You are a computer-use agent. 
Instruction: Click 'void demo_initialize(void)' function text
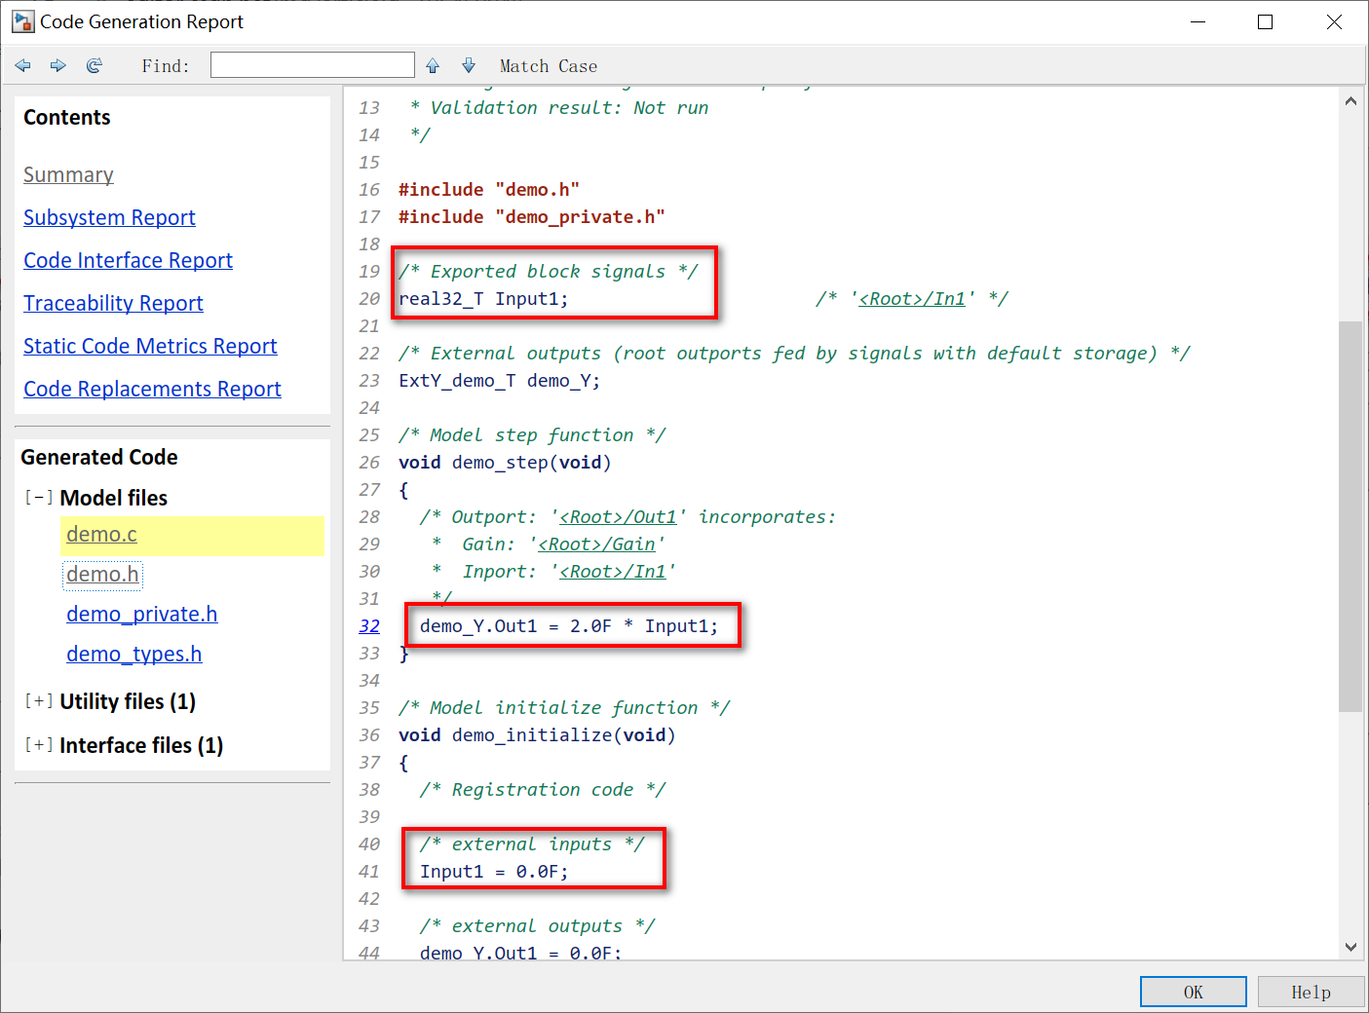point(537,735)
